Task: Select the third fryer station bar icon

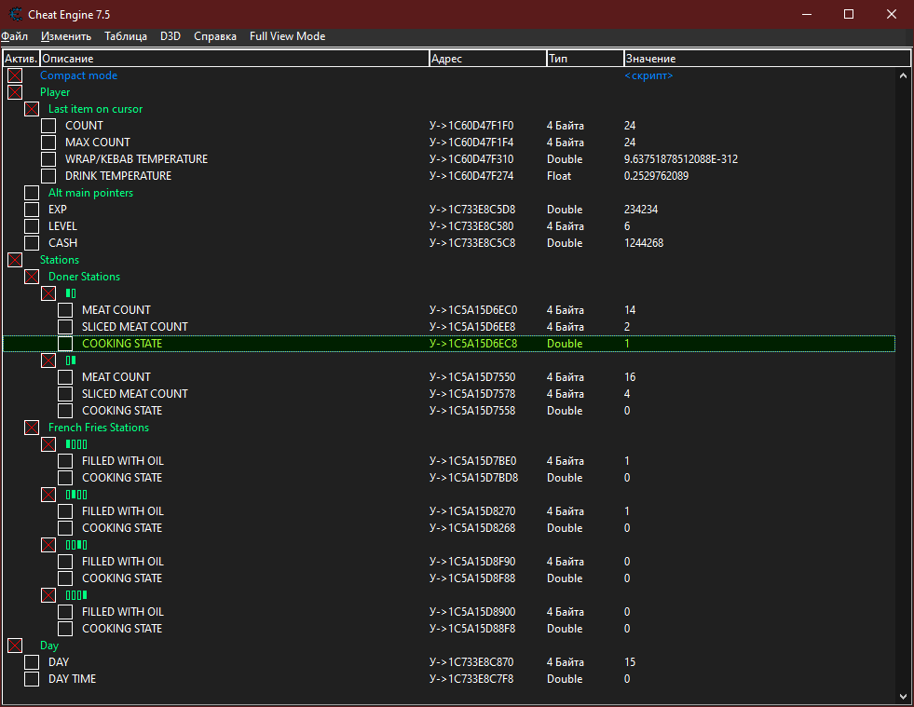Action: (76, 546)
